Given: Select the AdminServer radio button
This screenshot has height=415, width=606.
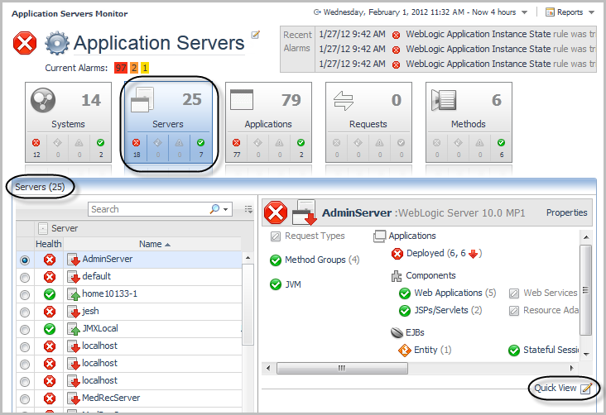Looking at the screenshot, I should 25,260.
